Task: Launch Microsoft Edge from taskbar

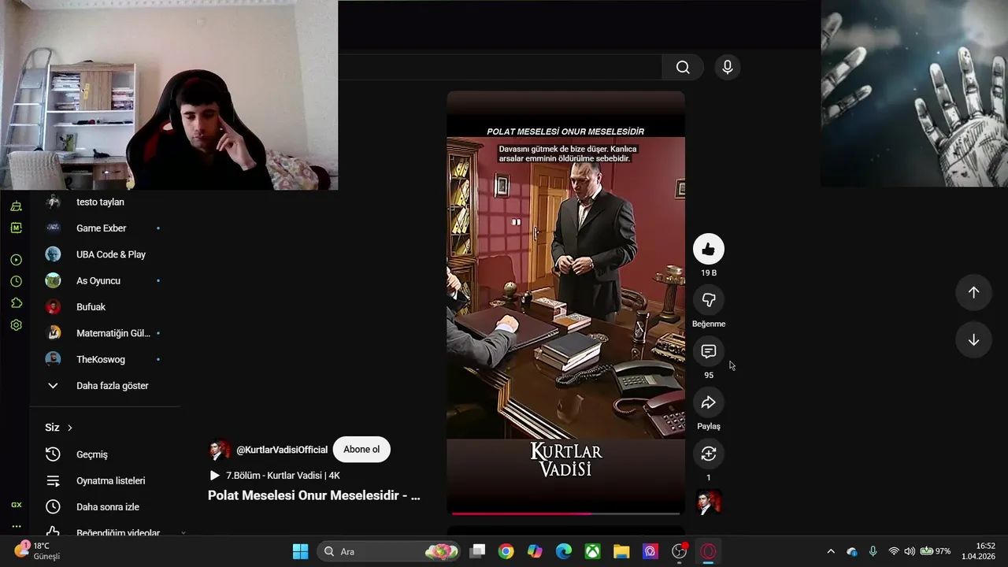Action: click(564, 551)
